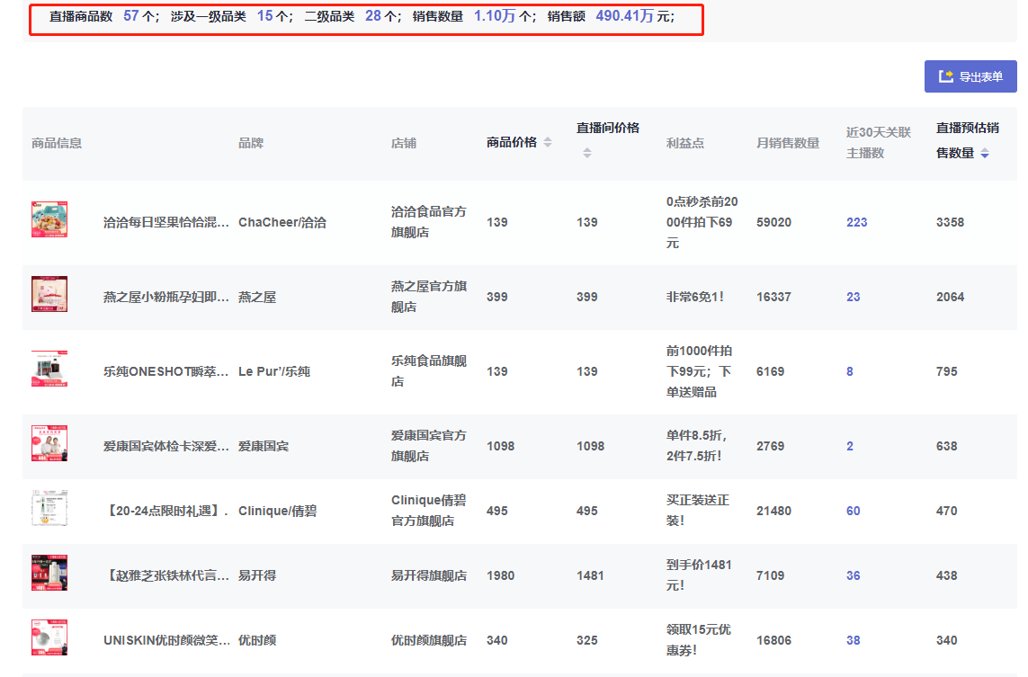Open linked streamers count 60

(x=853, y=511)
